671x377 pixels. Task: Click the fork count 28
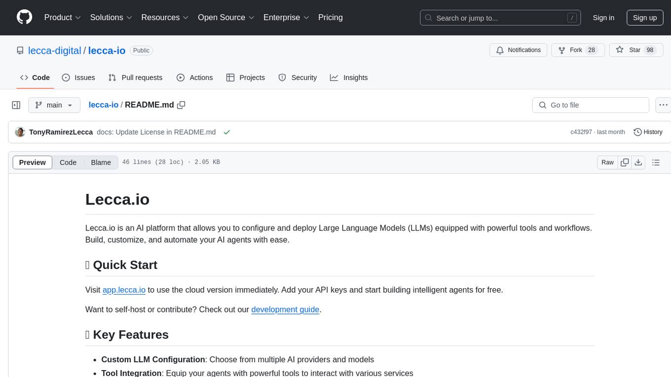coord(592,50)
